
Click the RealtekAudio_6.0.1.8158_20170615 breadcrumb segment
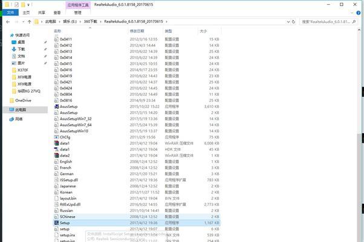[x=134, y=21]
